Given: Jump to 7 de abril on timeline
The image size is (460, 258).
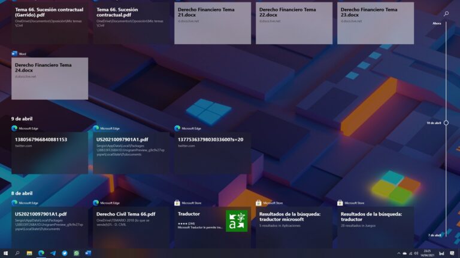Looking at the screenshot, I should pyautogui.click(x=435, y=235).
